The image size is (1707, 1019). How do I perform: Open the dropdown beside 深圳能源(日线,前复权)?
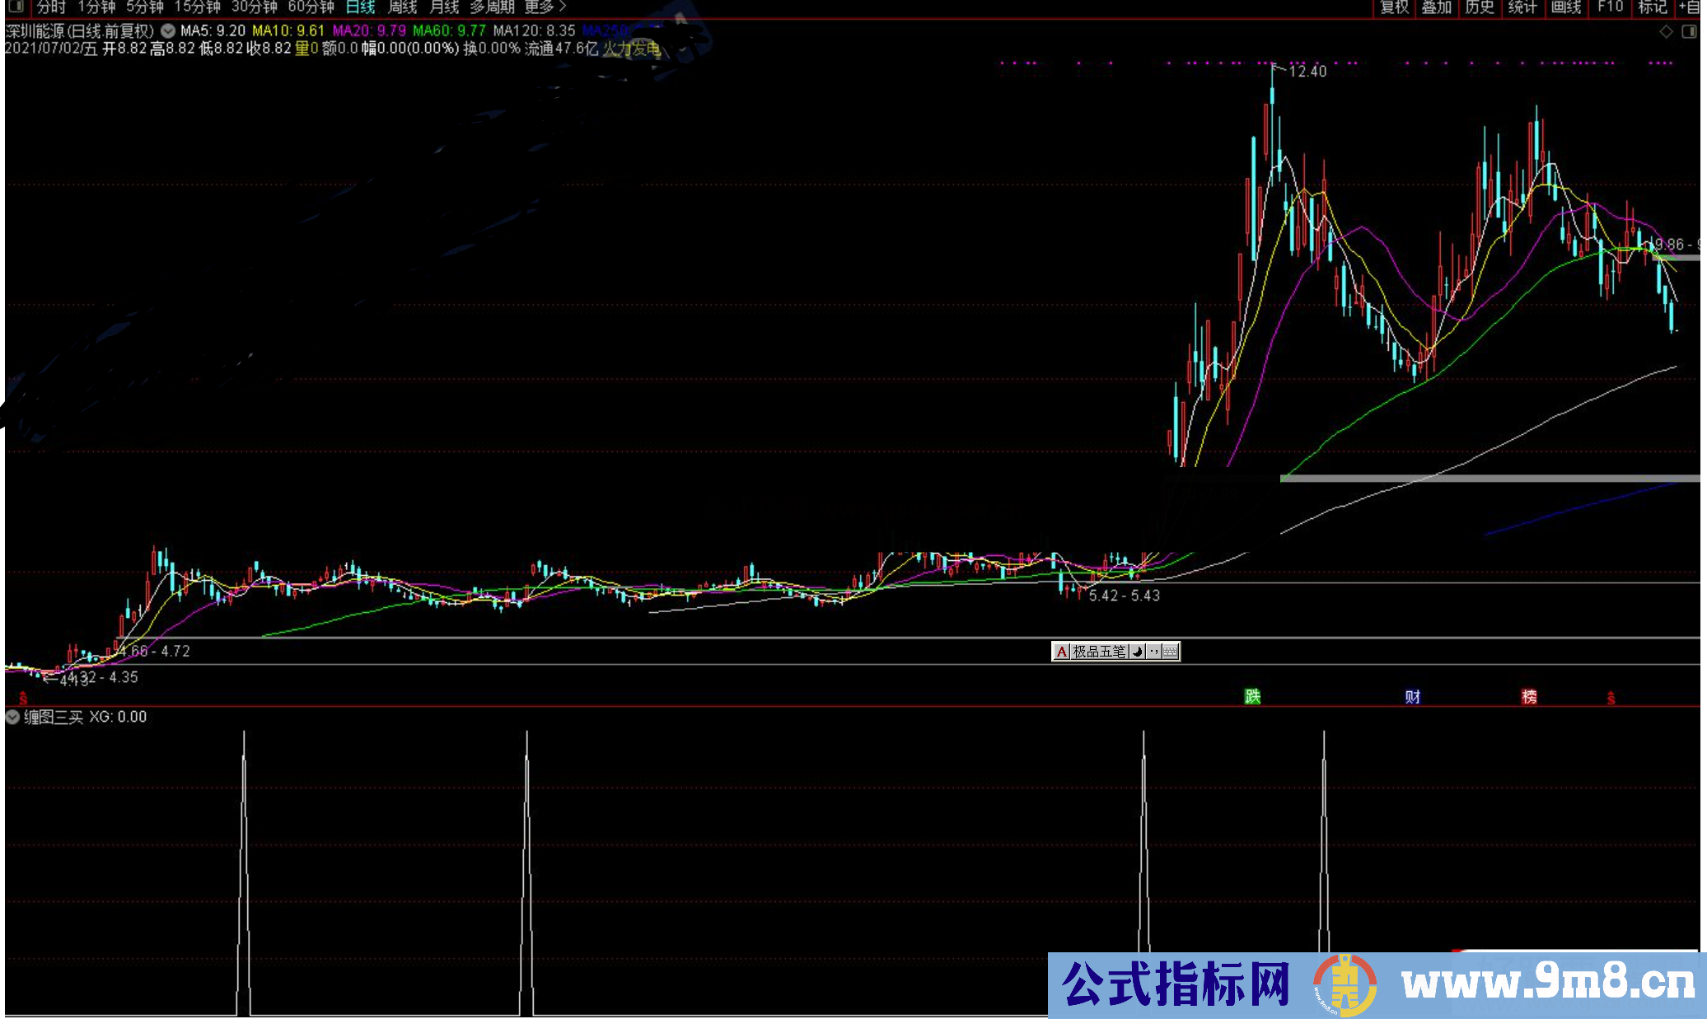point(168,31)
